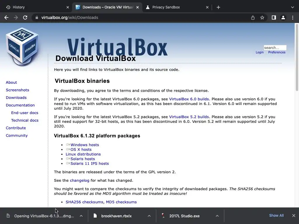Click the VirtualBox cube logo
Screen dimensions: 299x224
coord(22,47)
